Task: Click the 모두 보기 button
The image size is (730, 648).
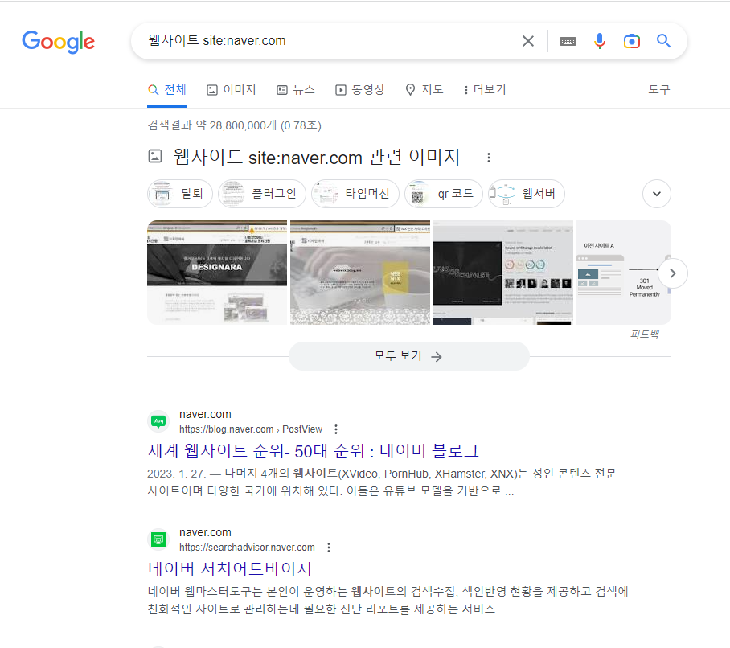Action: (408, 356)
